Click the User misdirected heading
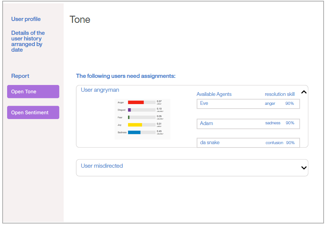The width and height of the screenshot is (327, 225). tap(102, 166)
